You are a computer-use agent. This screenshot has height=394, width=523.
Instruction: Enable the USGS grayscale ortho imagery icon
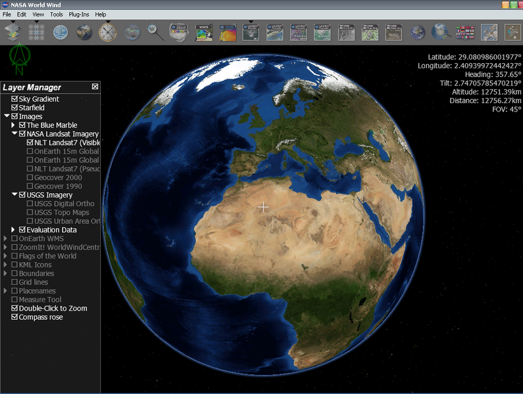click(346, 32)
